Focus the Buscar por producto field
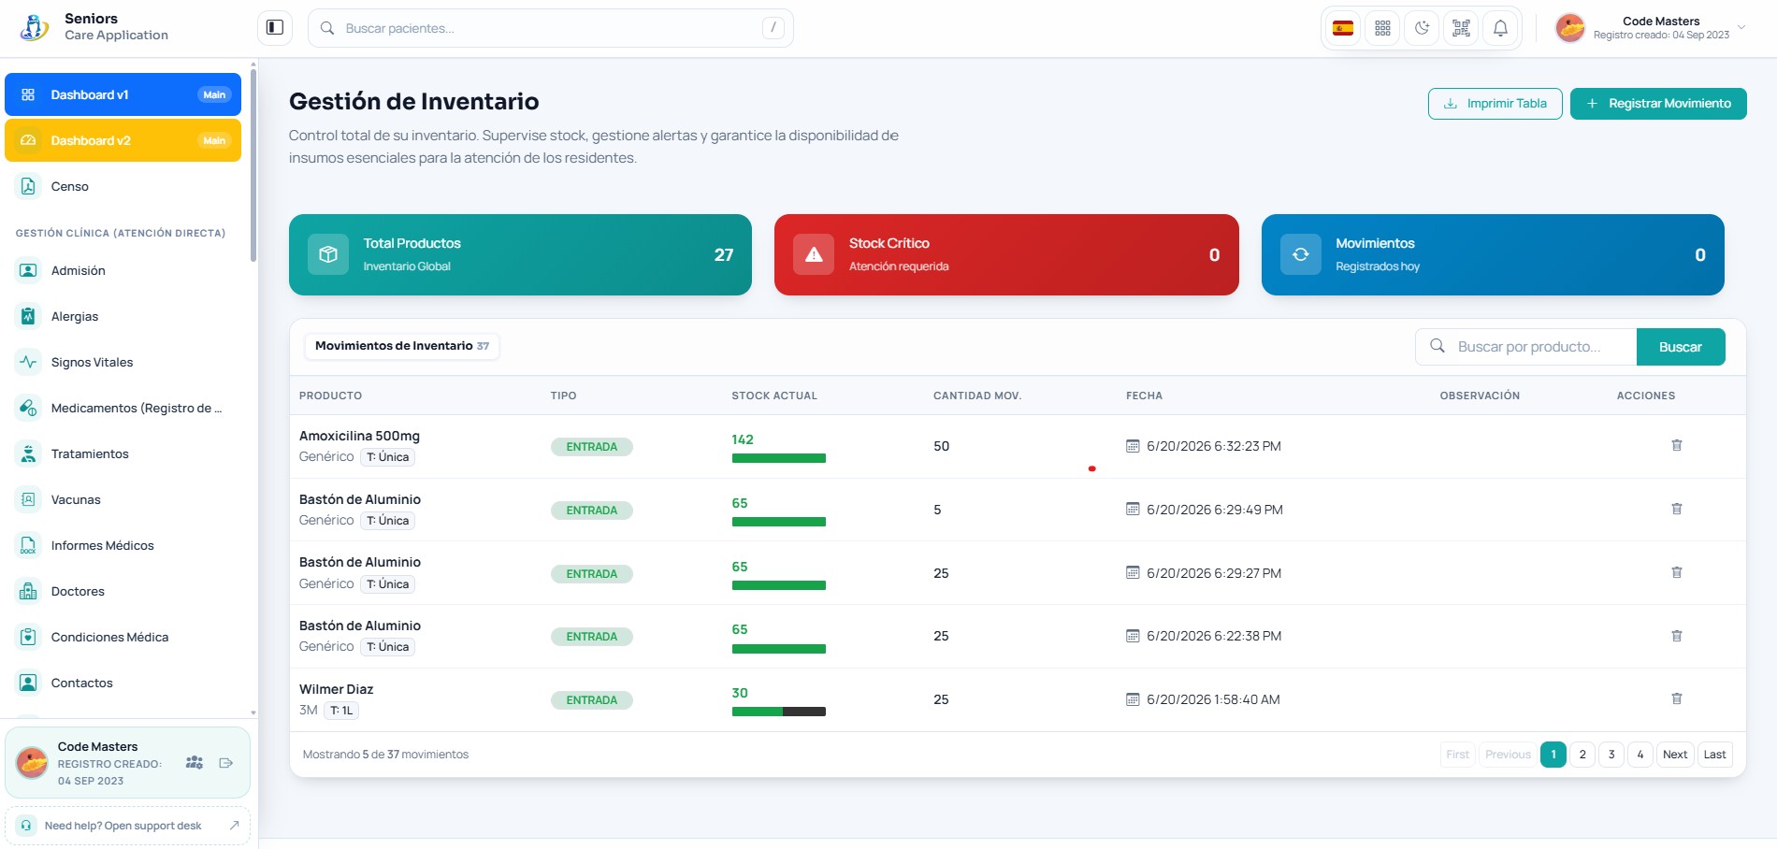Viewport: 1777px width, 849px height. tap(1526, 347)
